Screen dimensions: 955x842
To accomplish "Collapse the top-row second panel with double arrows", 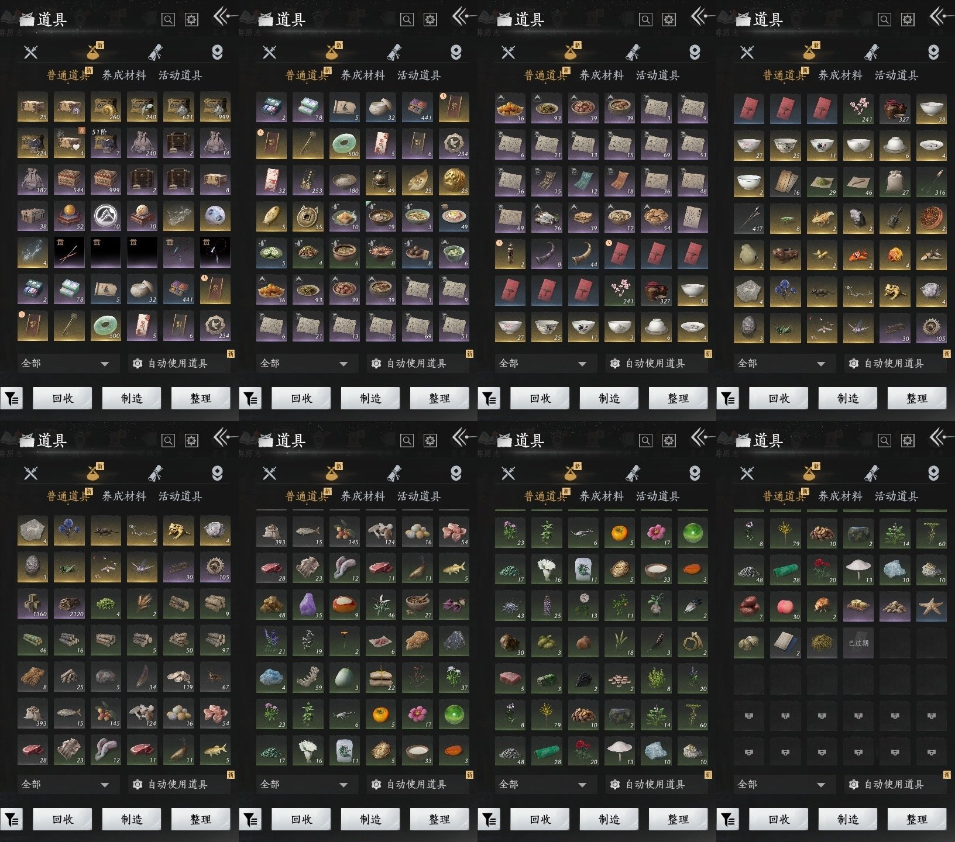I will click(462, 16).
